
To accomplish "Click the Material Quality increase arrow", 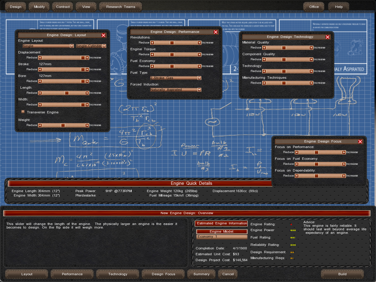I will click(x=311, y=48).
